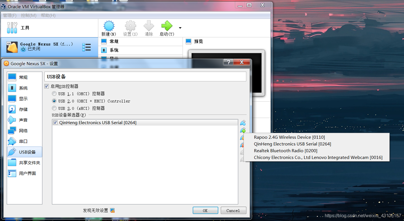Click the VM list menu icon beside Google Nexus 5X
Viewport: 404px width, 221px height.
coord(87,47)
